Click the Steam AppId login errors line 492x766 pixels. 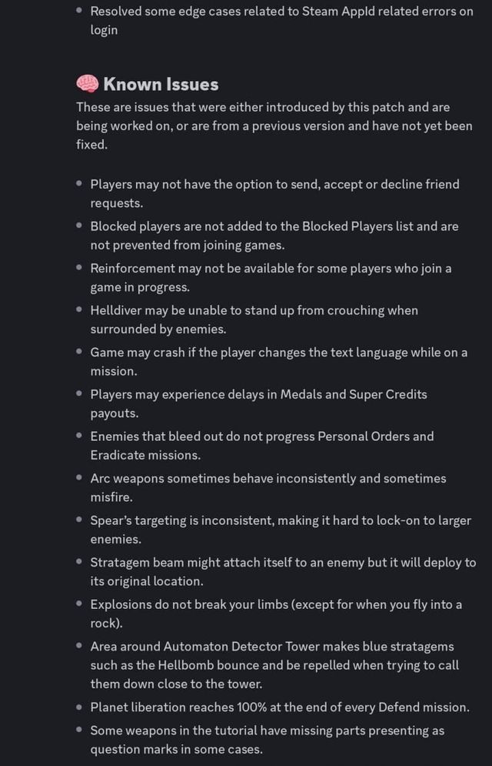281,20
